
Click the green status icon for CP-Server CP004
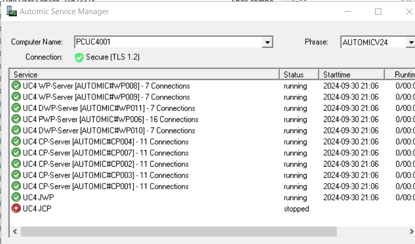16,141
